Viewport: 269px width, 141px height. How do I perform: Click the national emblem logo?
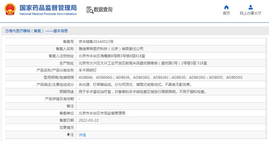pyautogui.click(x=10, y=9)
